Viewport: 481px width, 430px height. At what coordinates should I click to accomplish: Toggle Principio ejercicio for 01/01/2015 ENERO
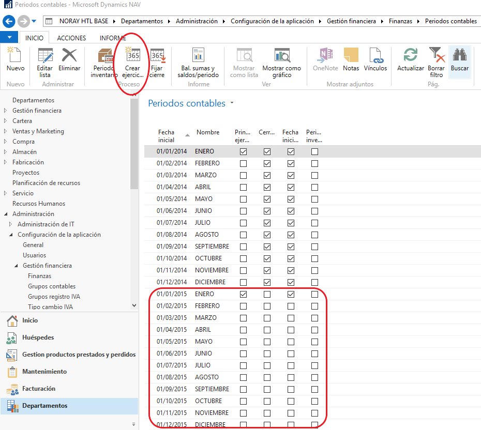pyautogui.click(x=243, y=294)
